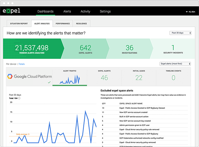Select the Expel Alerts 46 card
The height and width of the screenshot is (147, 199).
104,77
